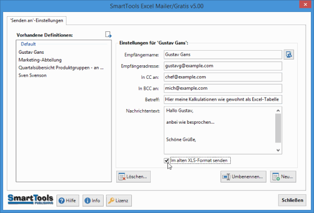Focus the In BCC an field
This screenshot has width=314, height=213.
(223, 88)
